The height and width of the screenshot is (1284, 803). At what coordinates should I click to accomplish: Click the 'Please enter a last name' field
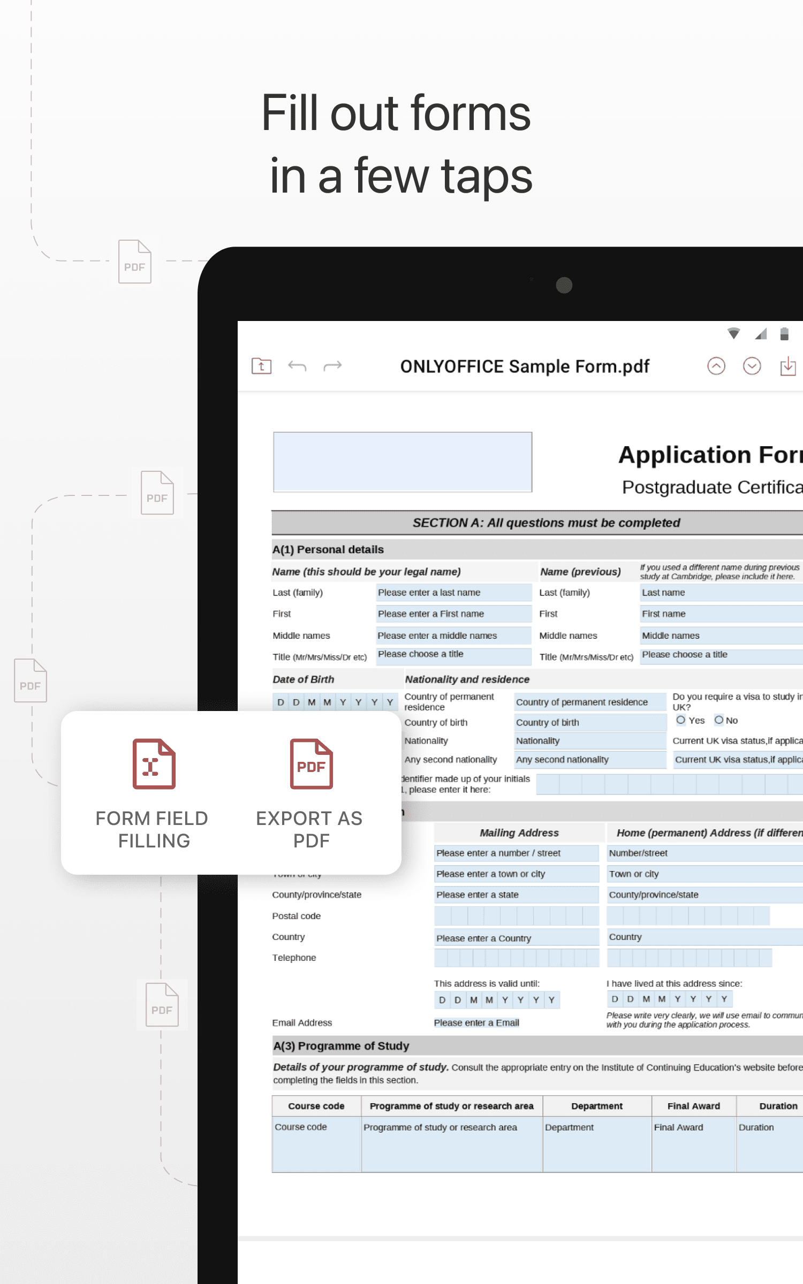(453, 593)
